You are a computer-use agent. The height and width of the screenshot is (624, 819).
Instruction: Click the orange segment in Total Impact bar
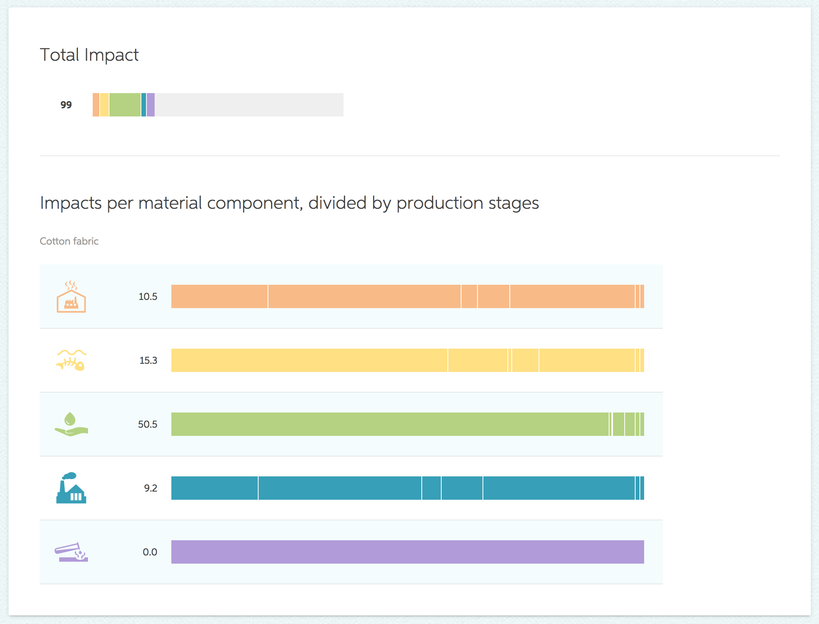click(96, 105)
